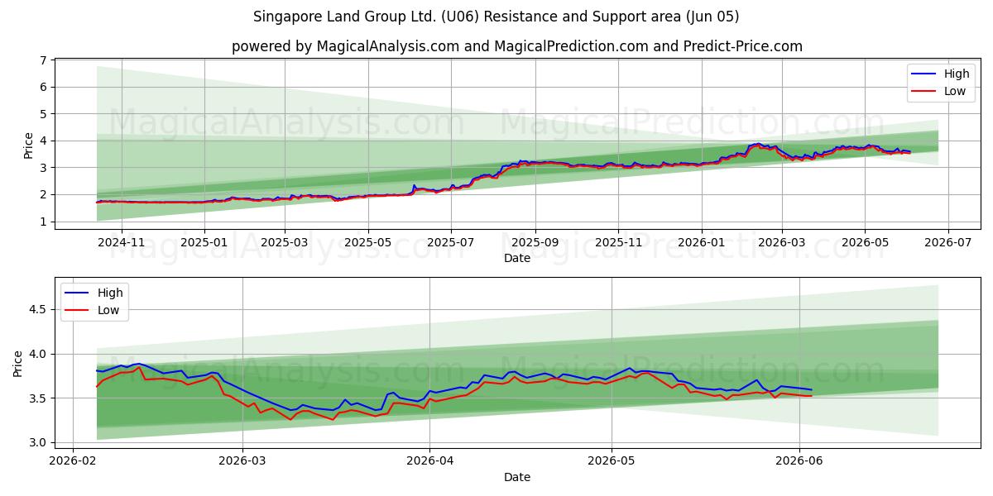Click the '2026-01' date tick label

click(x=701, y=242)
